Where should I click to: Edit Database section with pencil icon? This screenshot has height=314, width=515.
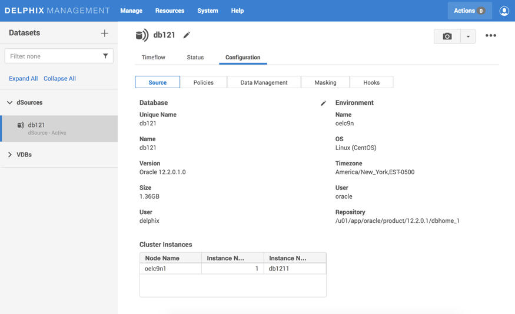click(323, 103)
